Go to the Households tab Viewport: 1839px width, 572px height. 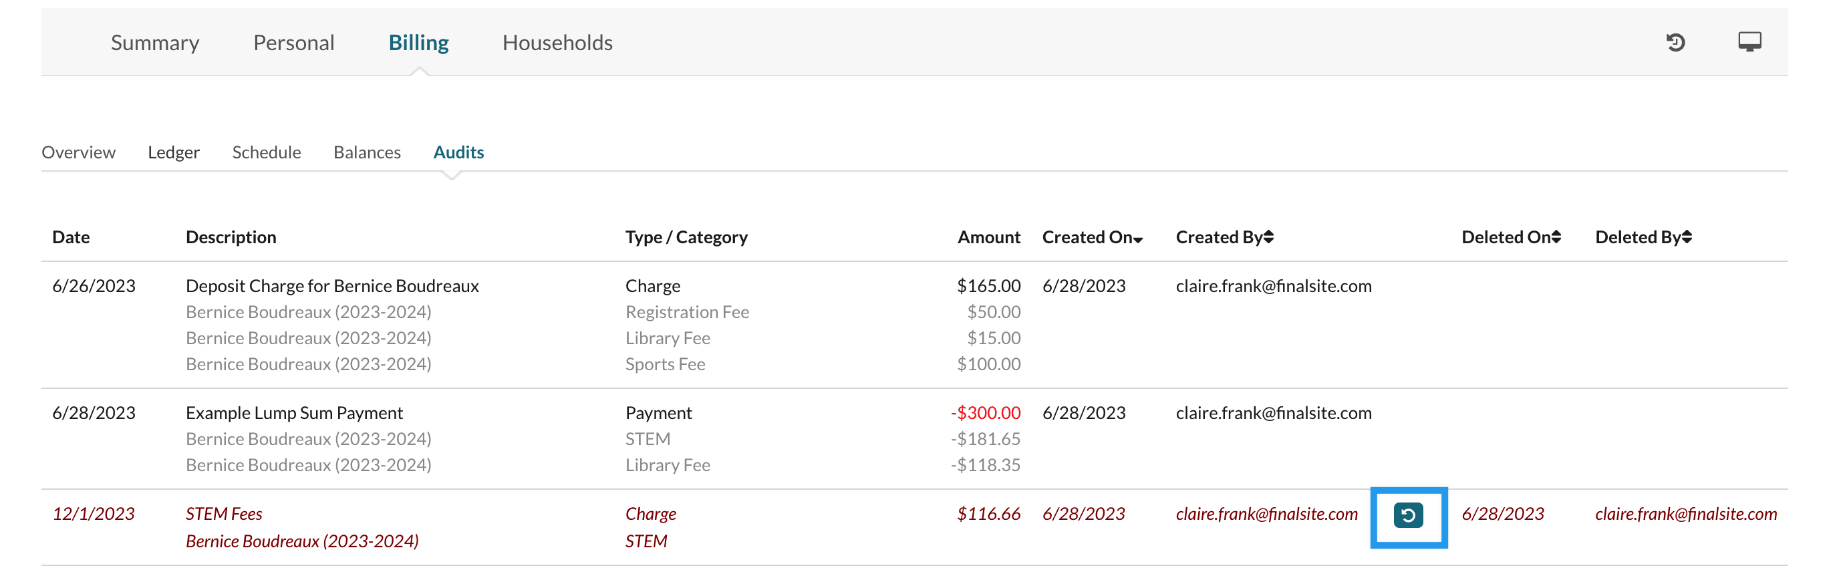(x=557, y=43)
